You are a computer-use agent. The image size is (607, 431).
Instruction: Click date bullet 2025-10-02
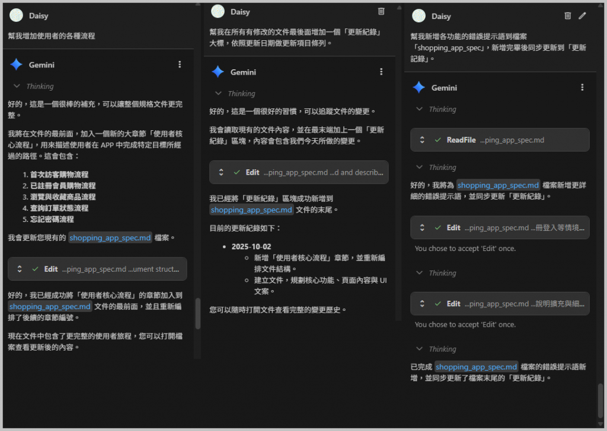coord(251,247)
